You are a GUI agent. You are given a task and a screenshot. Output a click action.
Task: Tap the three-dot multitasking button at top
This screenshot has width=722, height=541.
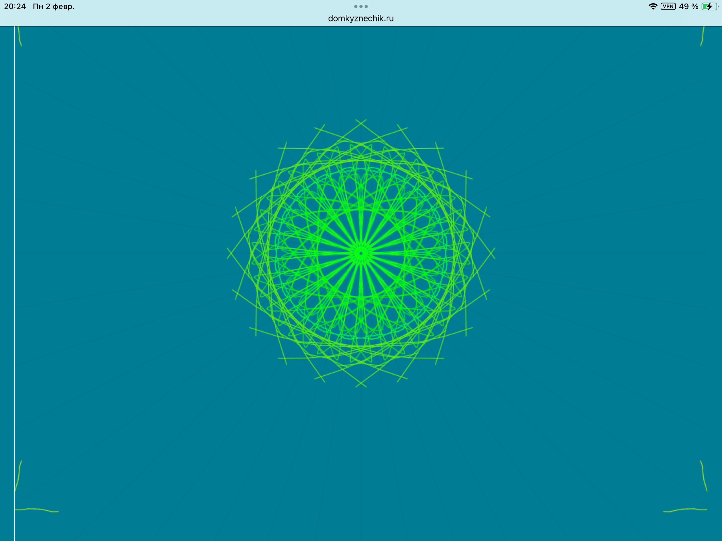(361, 6)
